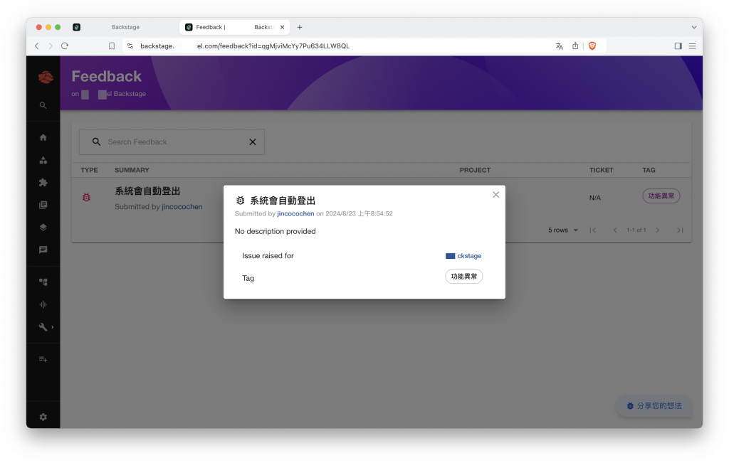The image size is (729, 463).
Task: Open the hierarchy tree icon in sidebar
Action: click(43, 282)
